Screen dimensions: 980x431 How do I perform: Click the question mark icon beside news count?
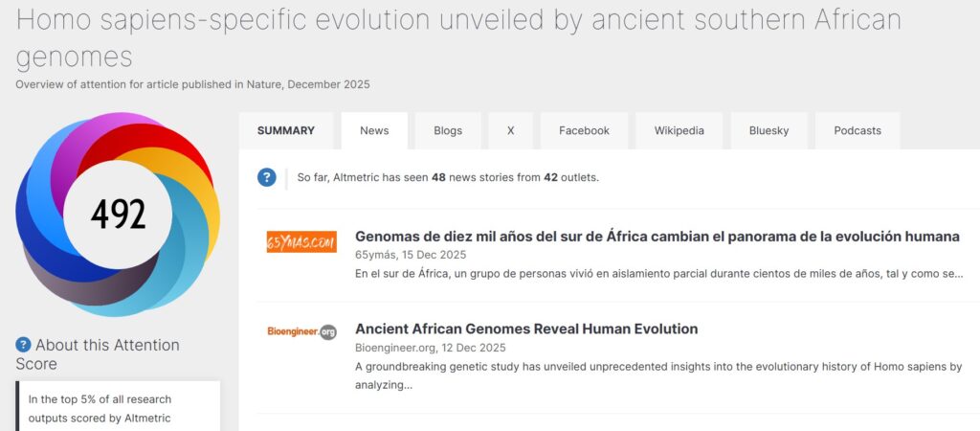pyautogui.click(x=267, y=177)
